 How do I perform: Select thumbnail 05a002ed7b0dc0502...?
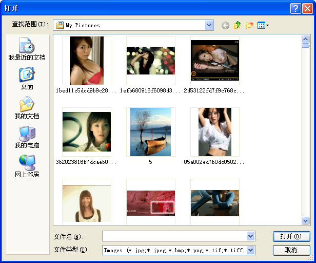pyautogui.click(x=215, y=132)
